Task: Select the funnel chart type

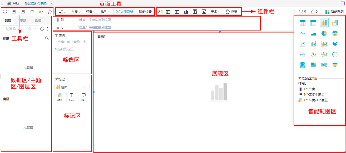Action: [335, 65]
